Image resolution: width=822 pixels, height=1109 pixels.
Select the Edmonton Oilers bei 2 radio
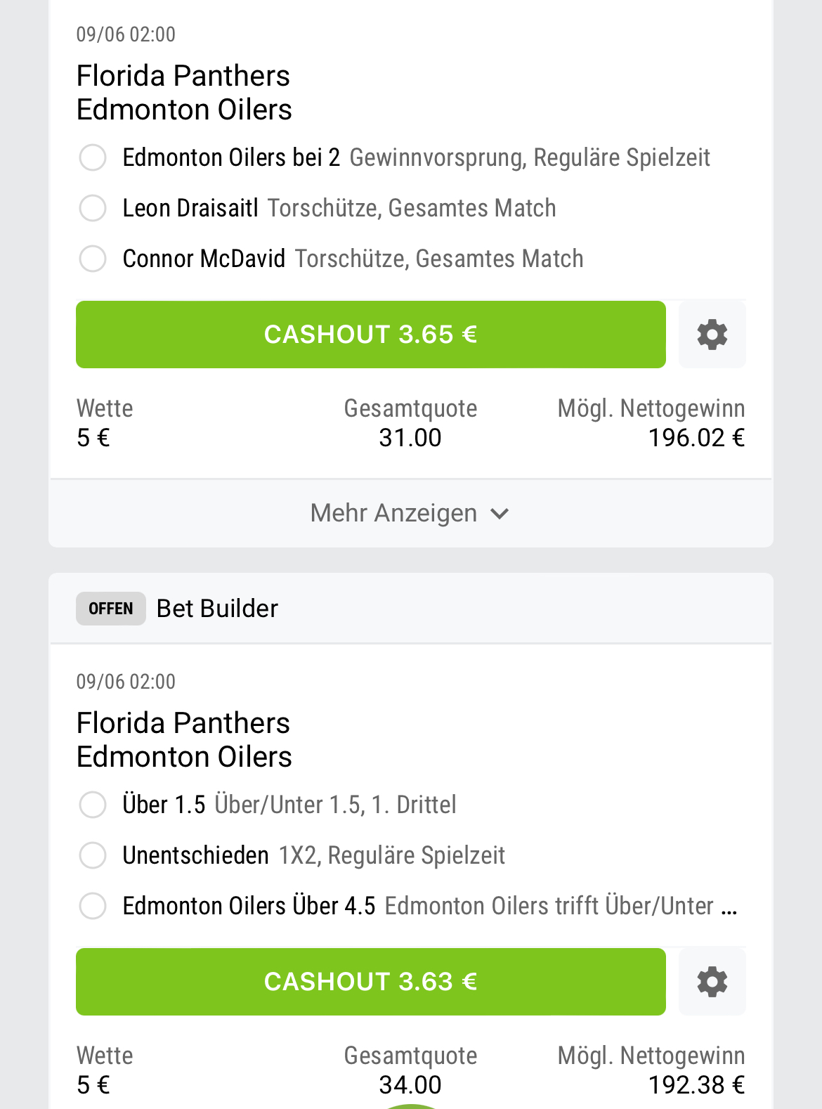(x=93, y=157)
